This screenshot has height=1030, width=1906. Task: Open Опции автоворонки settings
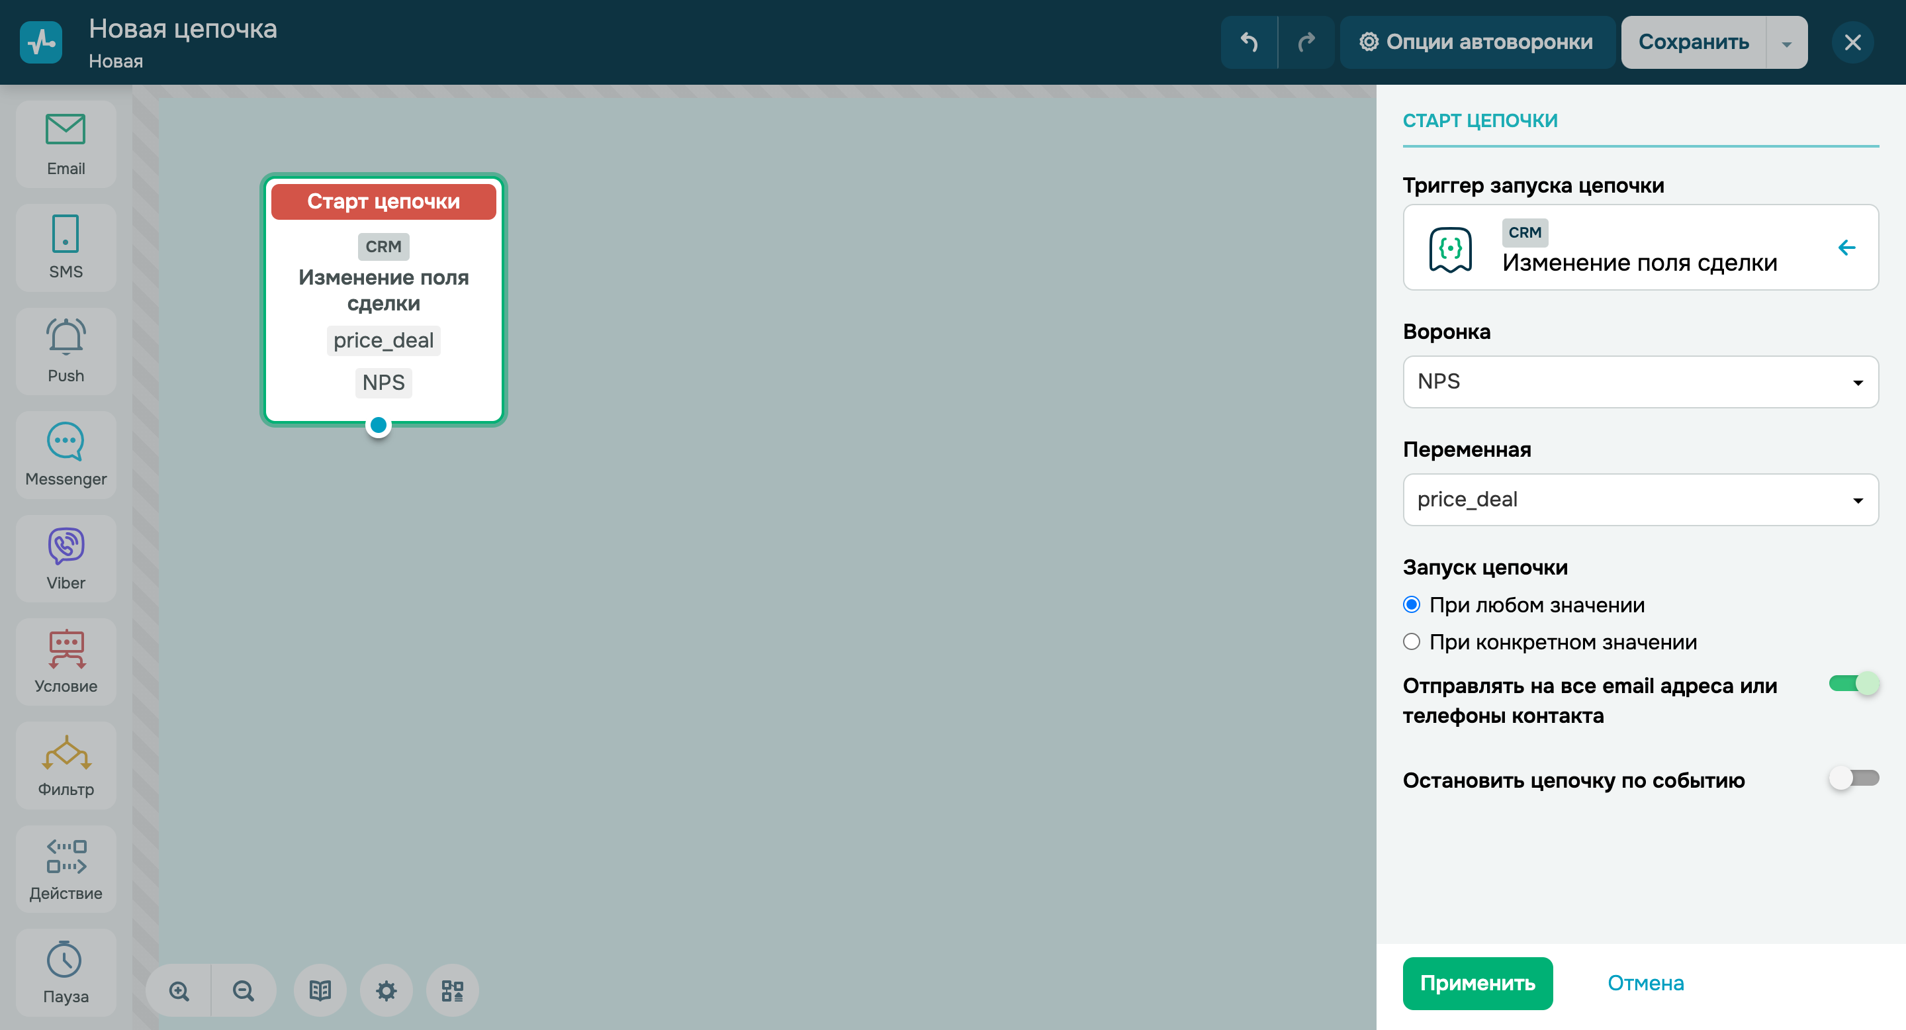[x=1477, y=42]
